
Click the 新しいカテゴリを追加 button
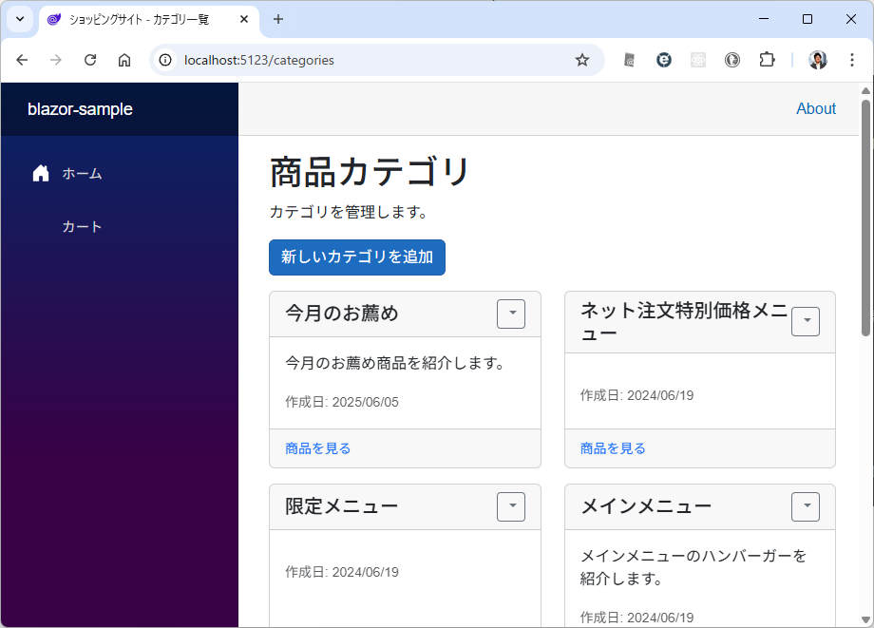(x=357, y=257)
